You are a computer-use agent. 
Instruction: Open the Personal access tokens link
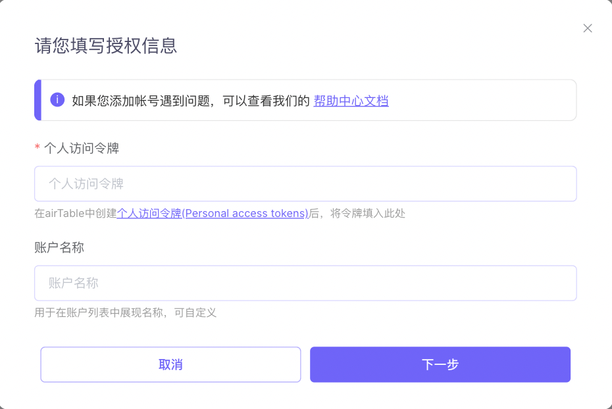tap(213, 213)
